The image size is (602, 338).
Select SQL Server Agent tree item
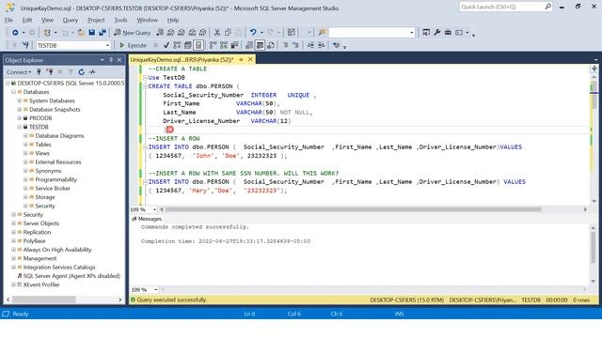tap(71, 276)
